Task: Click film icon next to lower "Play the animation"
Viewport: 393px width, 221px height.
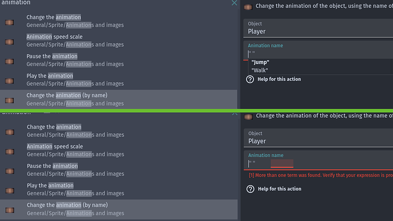Action: click(x=10, y=191)
